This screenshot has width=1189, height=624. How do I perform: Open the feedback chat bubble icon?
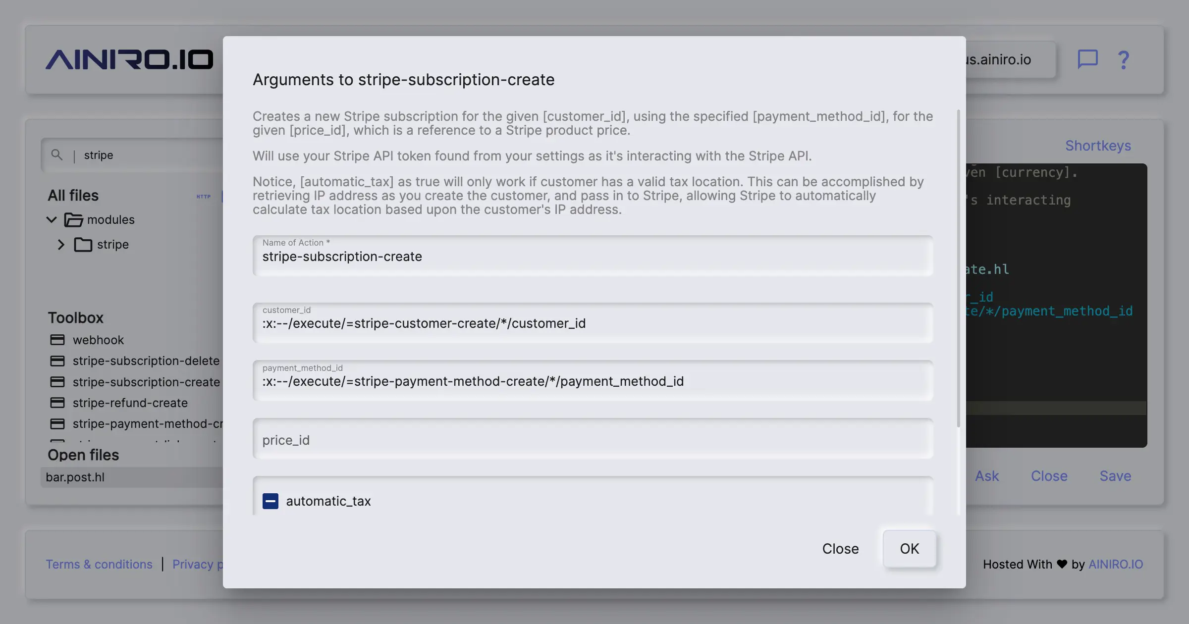1087,59
